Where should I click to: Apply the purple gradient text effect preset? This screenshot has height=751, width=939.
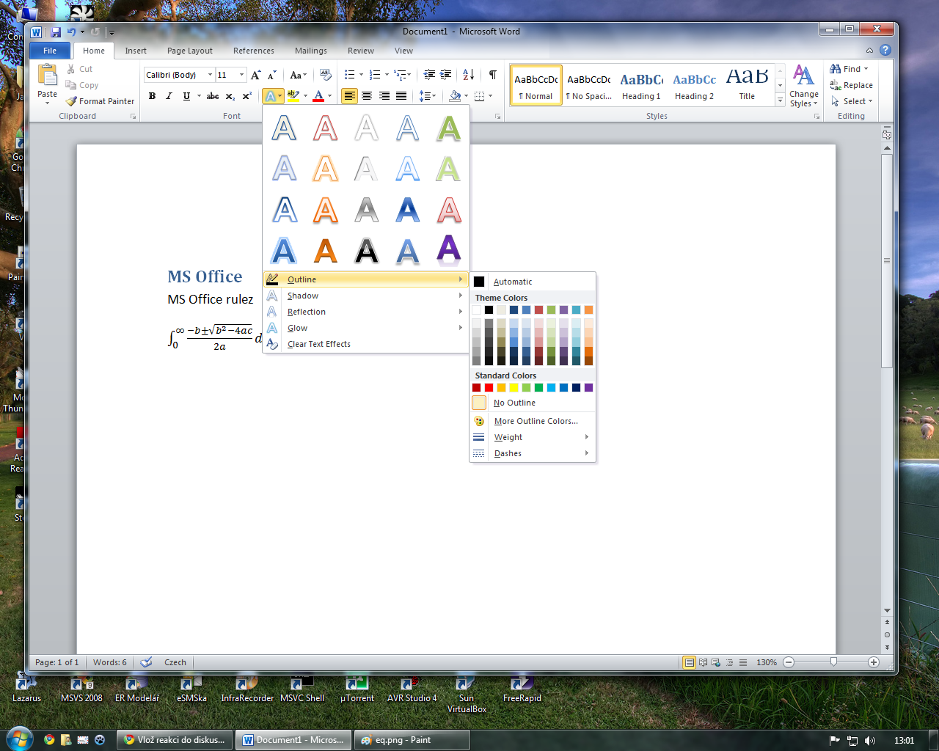[448, 250]
